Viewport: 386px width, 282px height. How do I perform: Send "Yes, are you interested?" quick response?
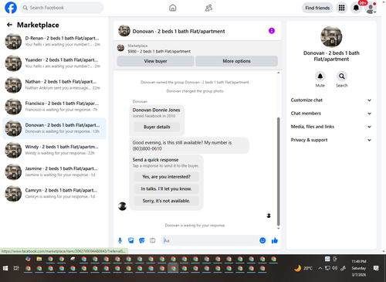click(x=166, y=177)
